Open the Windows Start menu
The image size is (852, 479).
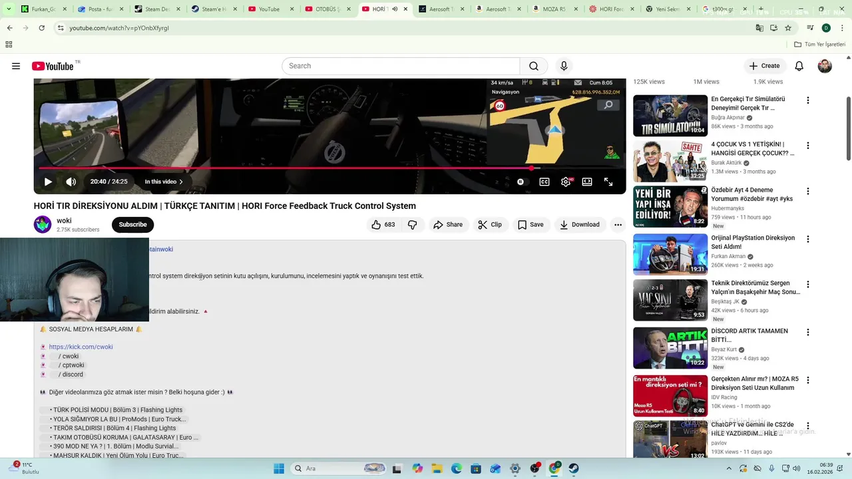[279, 468]
